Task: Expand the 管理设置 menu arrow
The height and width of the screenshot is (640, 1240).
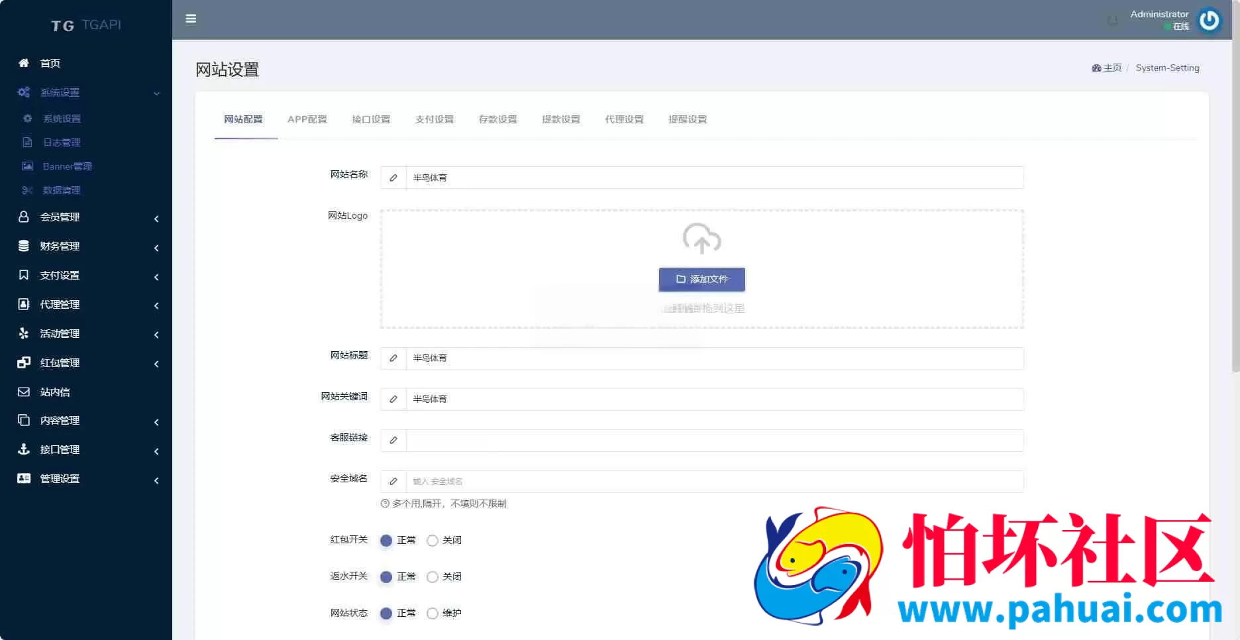Action: (156, 480)
